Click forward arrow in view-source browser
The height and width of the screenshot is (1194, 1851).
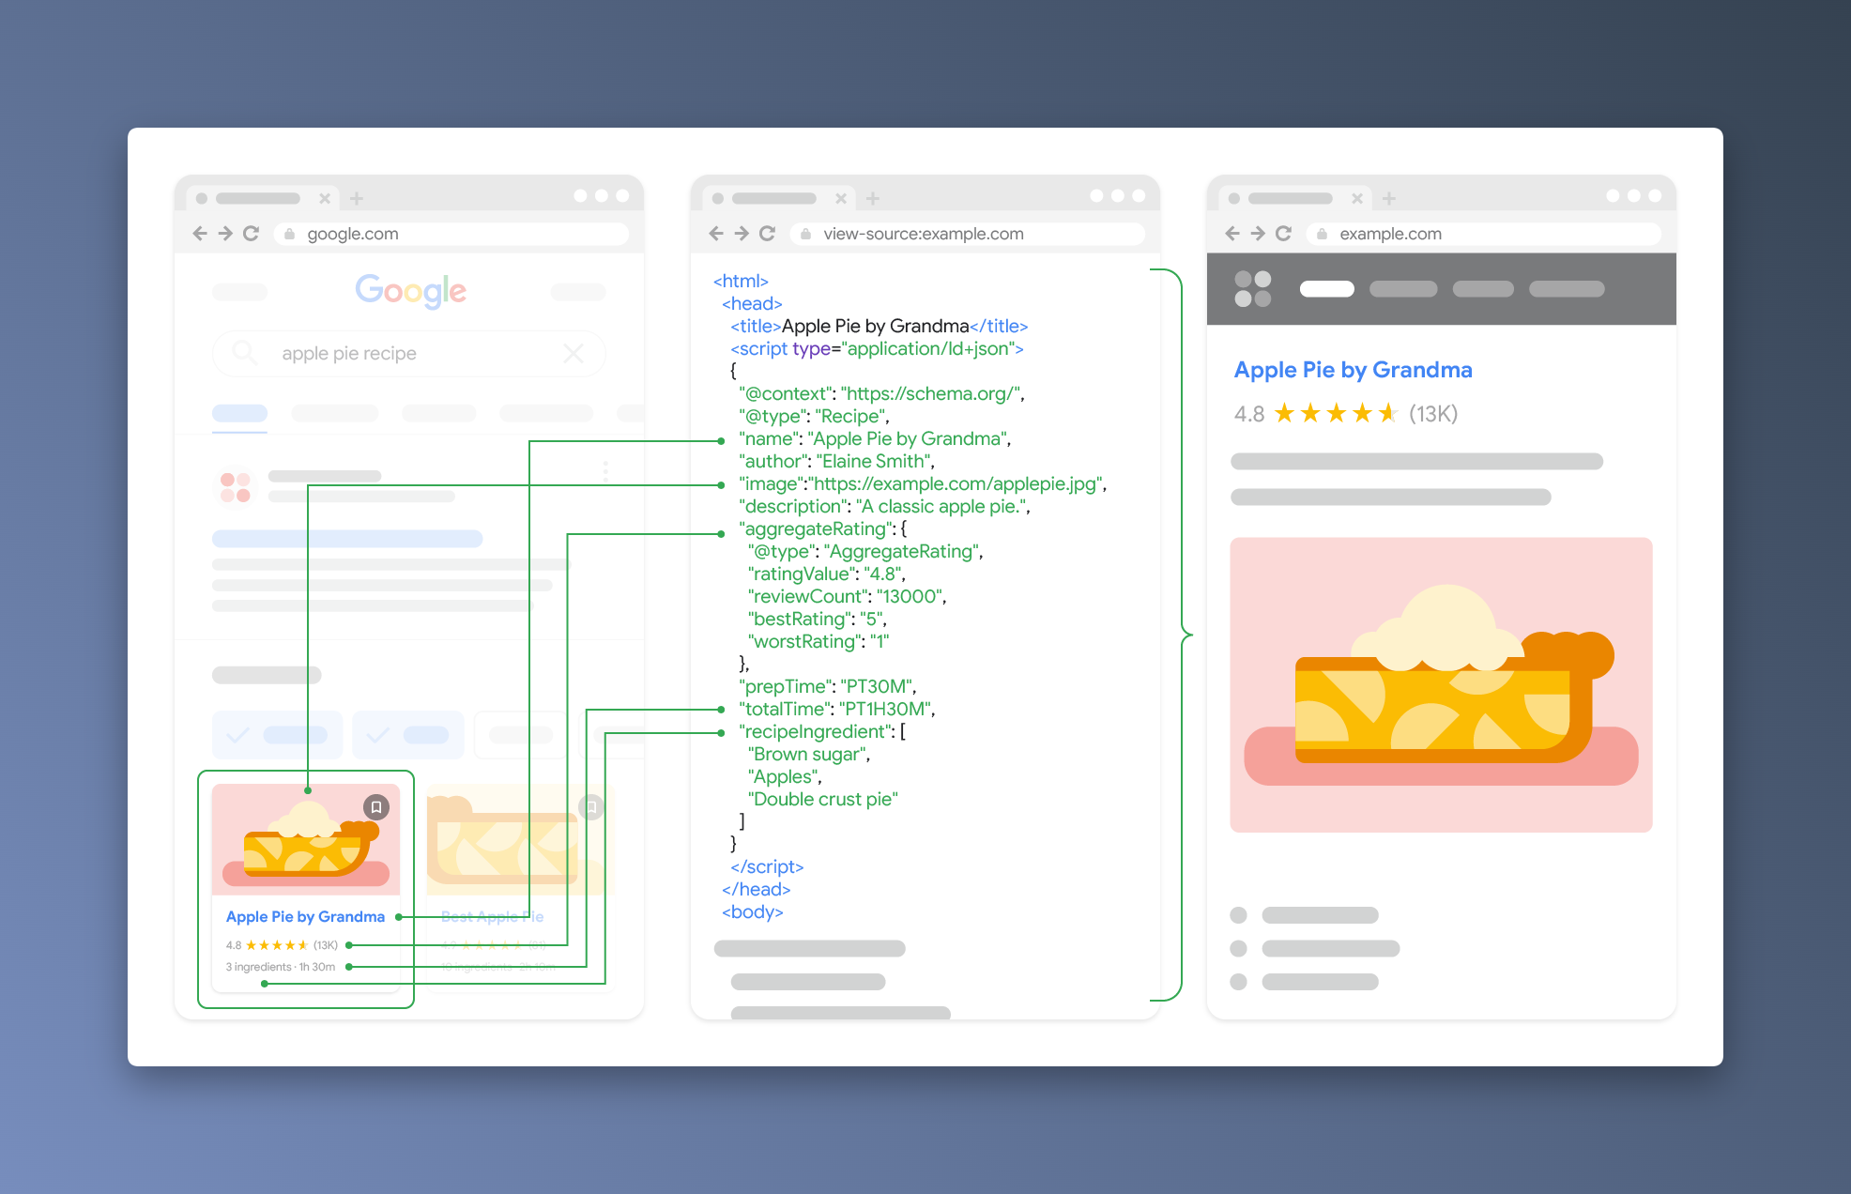[x=742, y=234]
